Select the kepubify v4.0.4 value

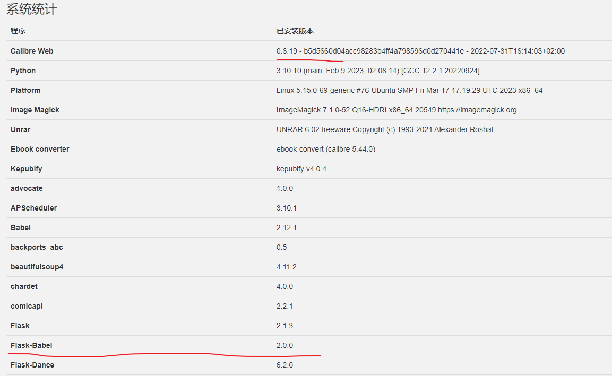(301, 169)
